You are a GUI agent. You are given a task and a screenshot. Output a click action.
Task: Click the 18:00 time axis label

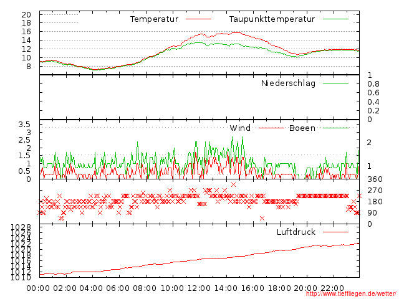click(x=279, y=288)
